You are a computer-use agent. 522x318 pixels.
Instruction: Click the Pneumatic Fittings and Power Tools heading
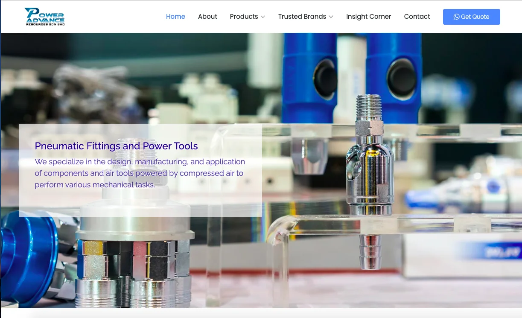click(x=116, y=146)
